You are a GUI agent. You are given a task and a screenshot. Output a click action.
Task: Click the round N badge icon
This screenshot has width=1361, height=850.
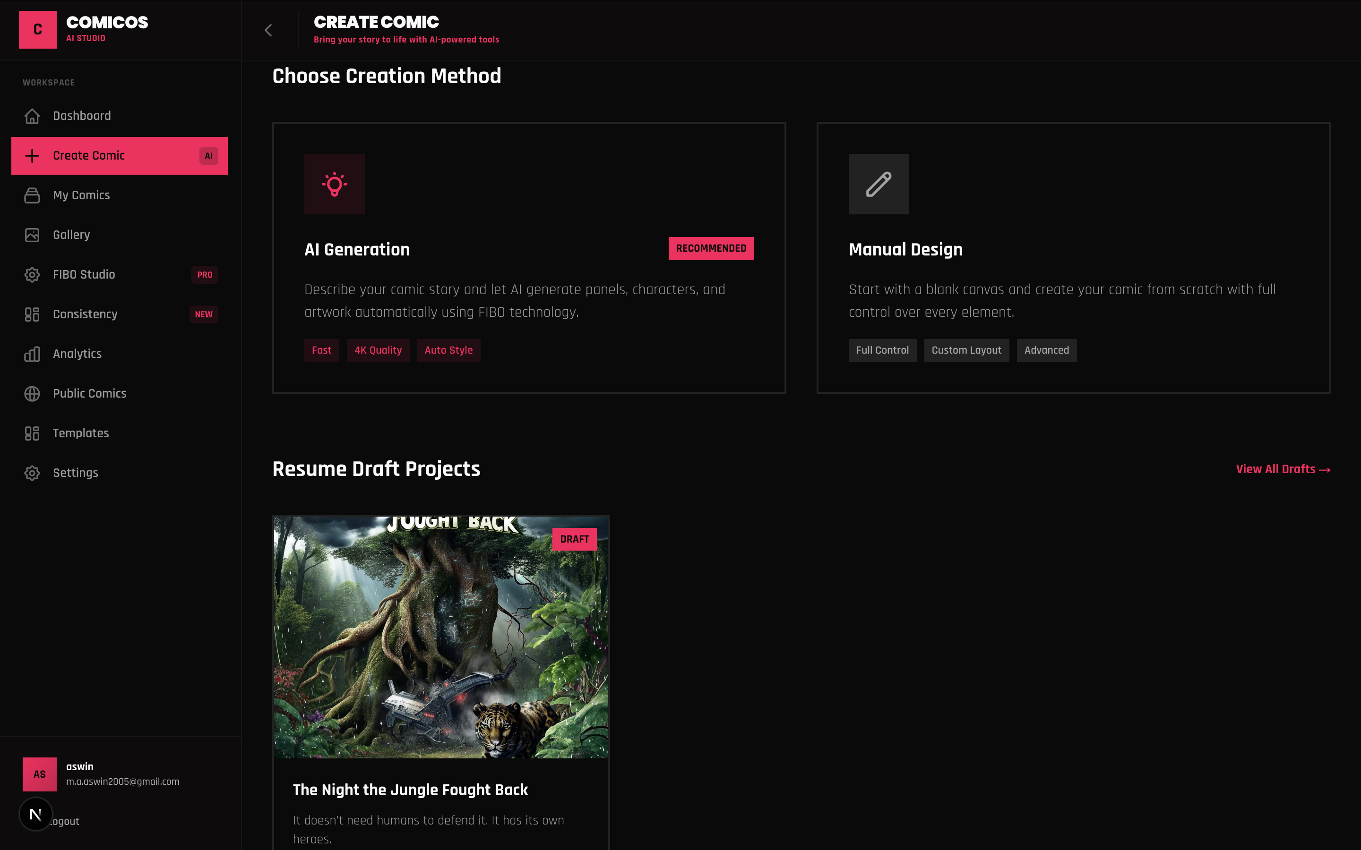[35, 814]
